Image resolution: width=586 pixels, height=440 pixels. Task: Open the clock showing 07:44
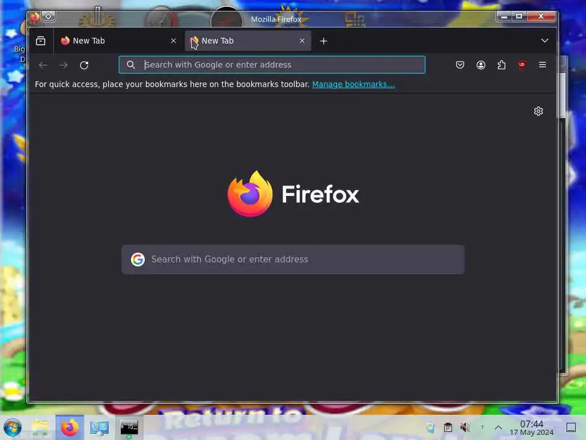(532, 427)
